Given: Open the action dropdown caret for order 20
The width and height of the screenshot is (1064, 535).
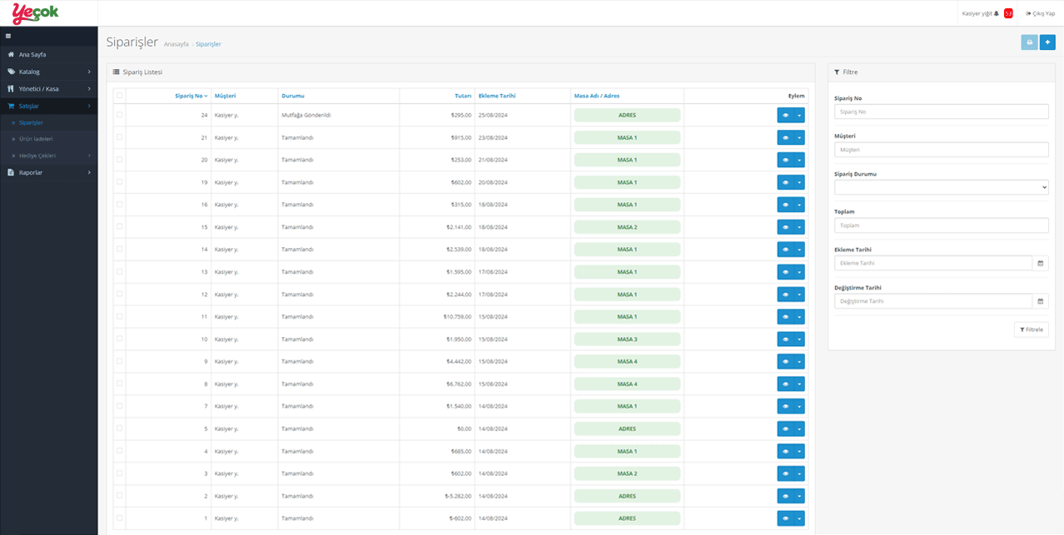Looking at the screenshot, I should pyautogui.click(x=799, y=160).
